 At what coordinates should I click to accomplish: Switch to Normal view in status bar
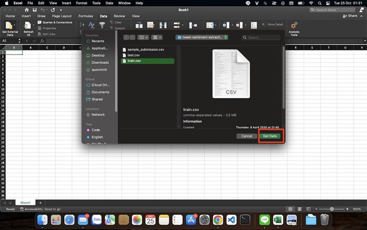coord(292,209)
